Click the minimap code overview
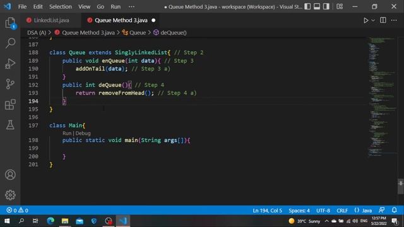This screenshot has height=227, width=404. pos(382,96)
